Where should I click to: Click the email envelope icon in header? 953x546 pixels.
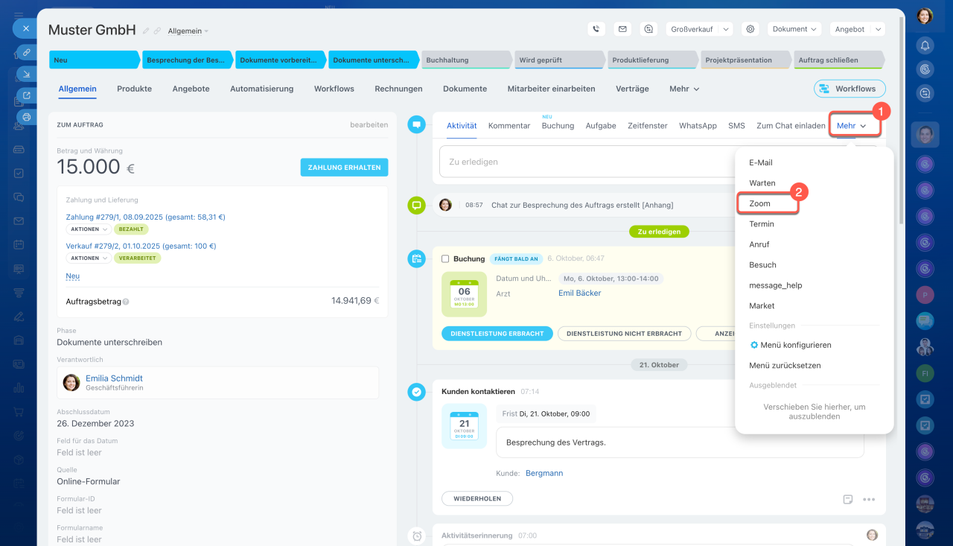tap(622, 29)
